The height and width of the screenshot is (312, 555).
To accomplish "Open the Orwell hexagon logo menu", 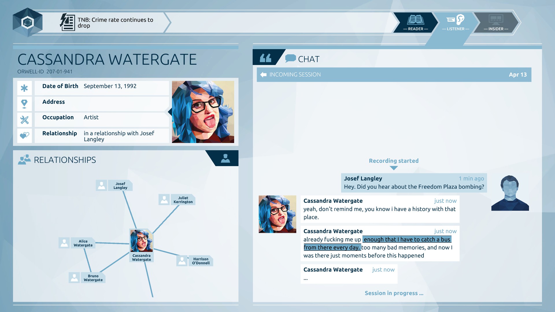I will pyautogui.click(x=27, y=22).
